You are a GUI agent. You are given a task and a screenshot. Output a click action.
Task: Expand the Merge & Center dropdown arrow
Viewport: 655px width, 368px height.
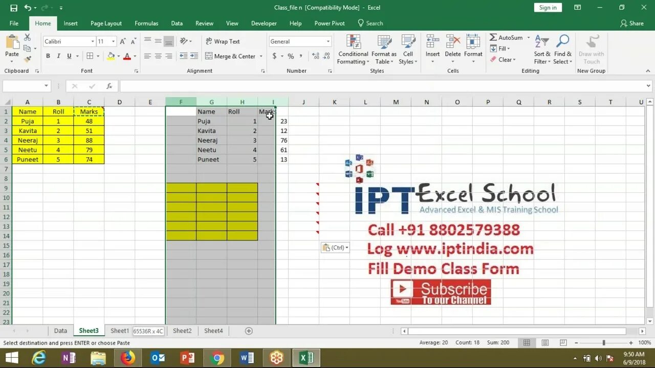(261, 56)
